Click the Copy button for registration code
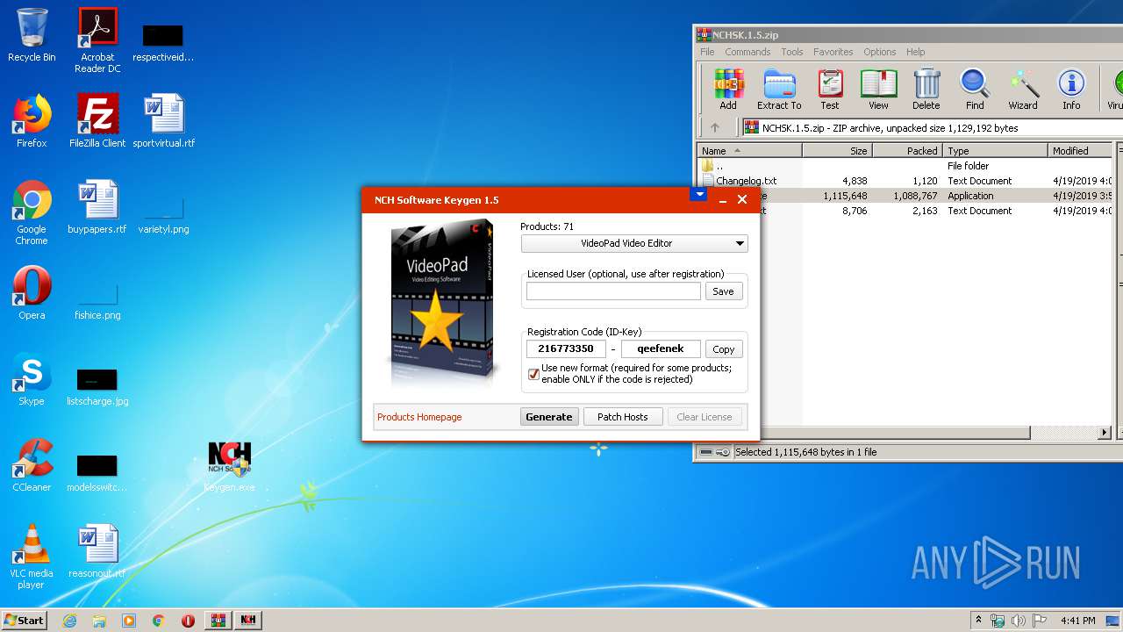Viewport: 1123px width, 632px height. pyautogui.click(x=724, y=349)
